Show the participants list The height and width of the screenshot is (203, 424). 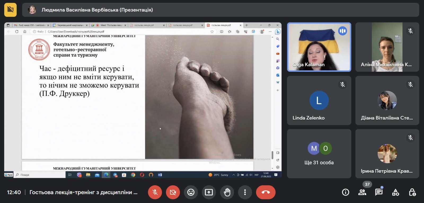tap(362, 192)
